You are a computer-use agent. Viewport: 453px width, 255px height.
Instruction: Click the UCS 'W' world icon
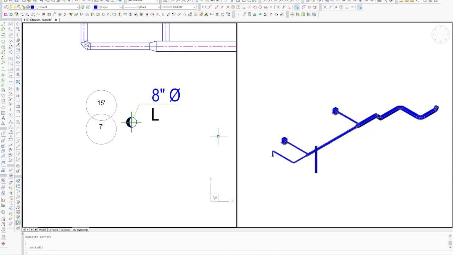pos(215,198)
